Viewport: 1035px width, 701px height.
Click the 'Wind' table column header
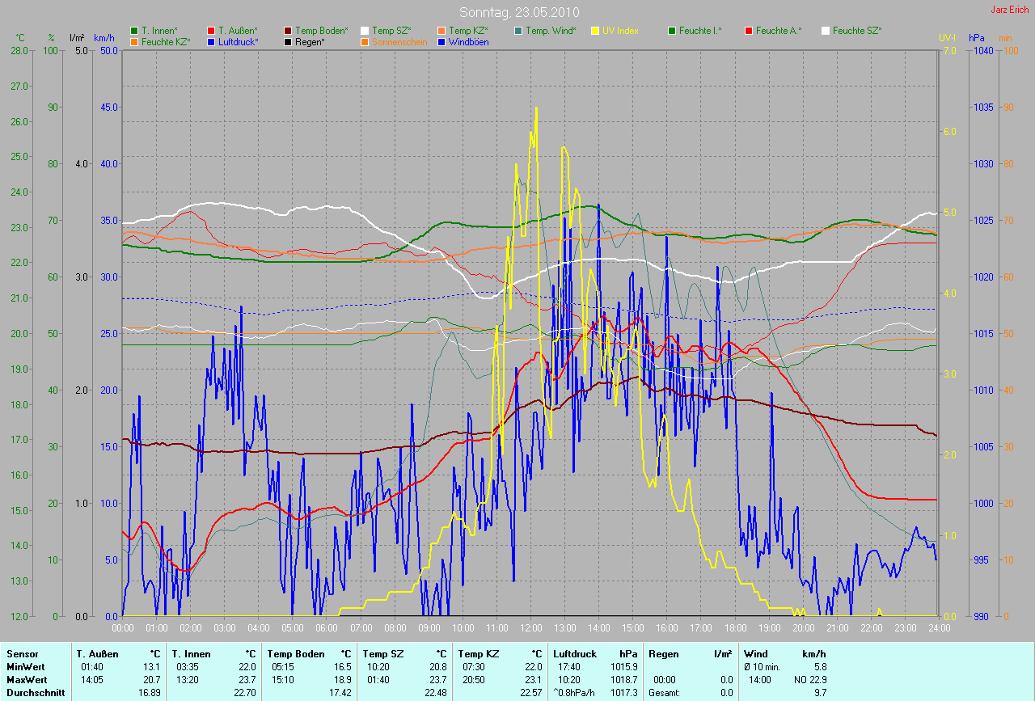tap(756, 654)
